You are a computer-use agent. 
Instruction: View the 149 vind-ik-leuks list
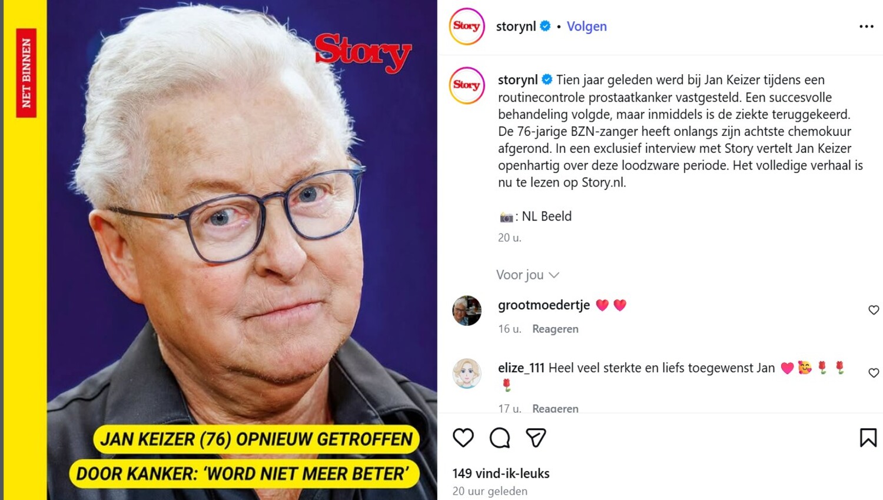[x=501, y=474]
